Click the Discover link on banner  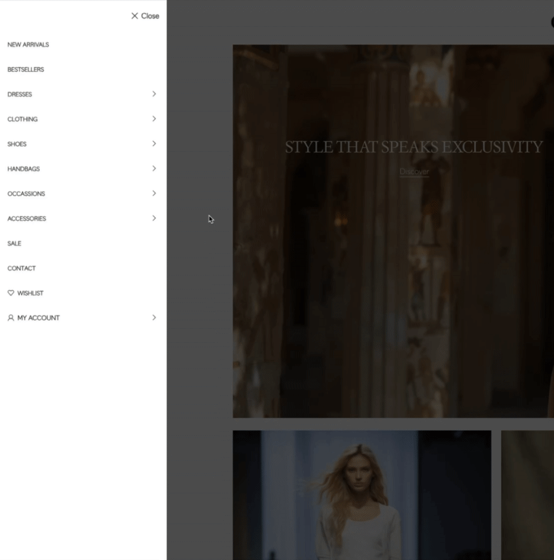[x=414, y=172]
